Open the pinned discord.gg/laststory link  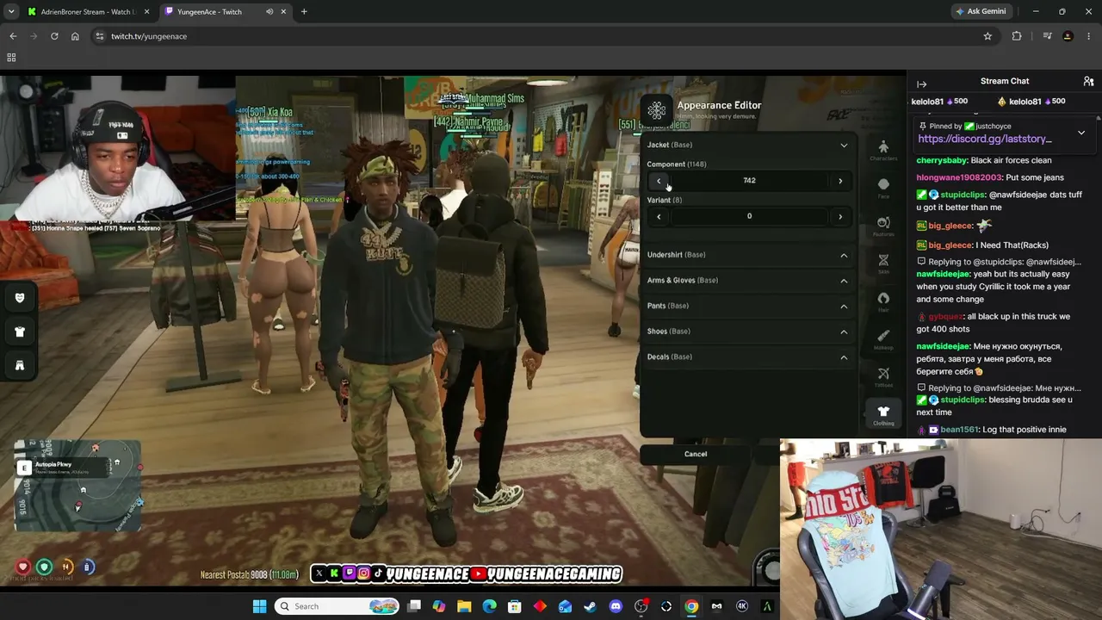pyautogui.click(x=985, y=139)
